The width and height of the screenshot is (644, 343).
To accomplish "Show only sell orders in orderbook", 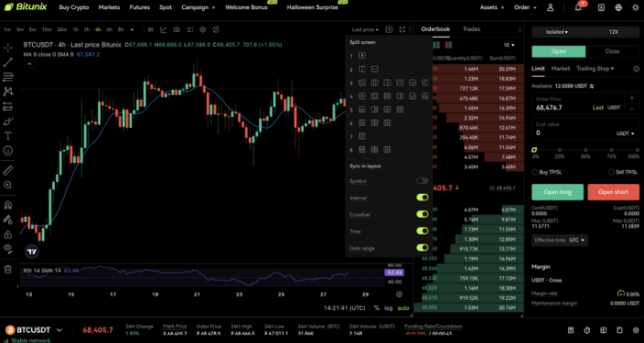I will [448, 45].
